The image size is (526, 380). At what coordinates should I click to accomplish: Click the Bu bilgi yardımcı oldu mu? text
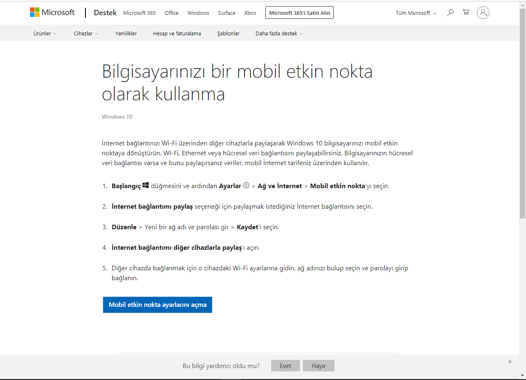pyautogui.click(x=221, y=366)
